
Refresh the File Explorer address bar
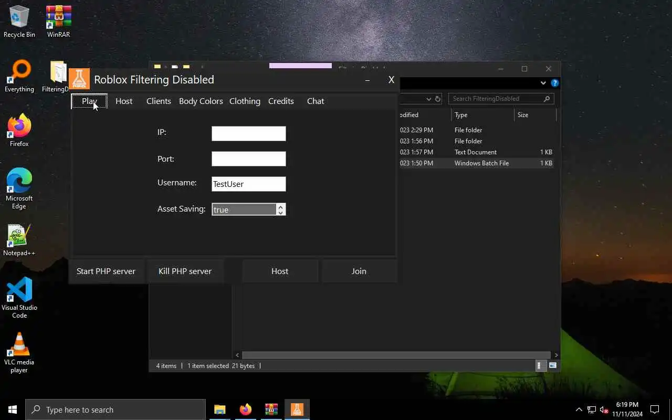(438, 99)
